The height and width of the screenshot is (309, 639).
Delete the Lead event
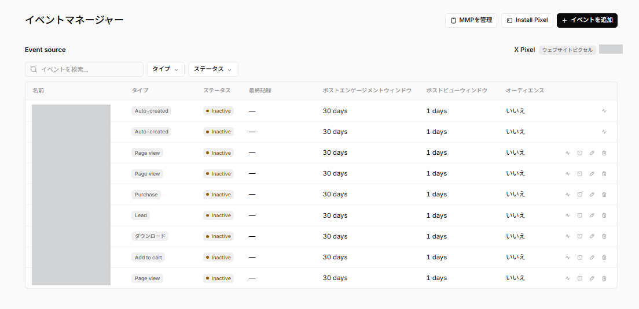click(x=604, y=215)
